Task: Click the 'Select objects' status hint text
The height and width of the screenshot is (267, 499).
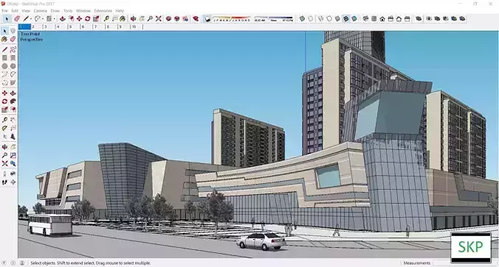Action: click(90, 263)
